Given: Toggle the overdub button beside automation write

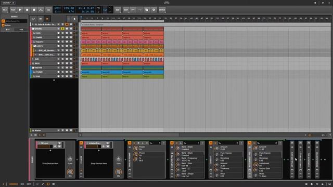Looking at the screenshot, I should point(48,10).
